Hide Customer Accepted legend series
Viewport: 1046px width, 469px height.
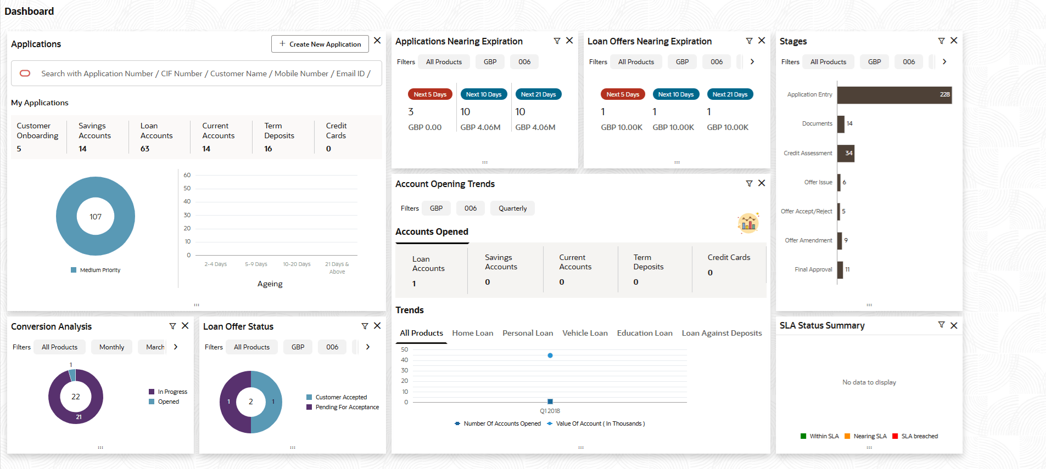(337, 397)
